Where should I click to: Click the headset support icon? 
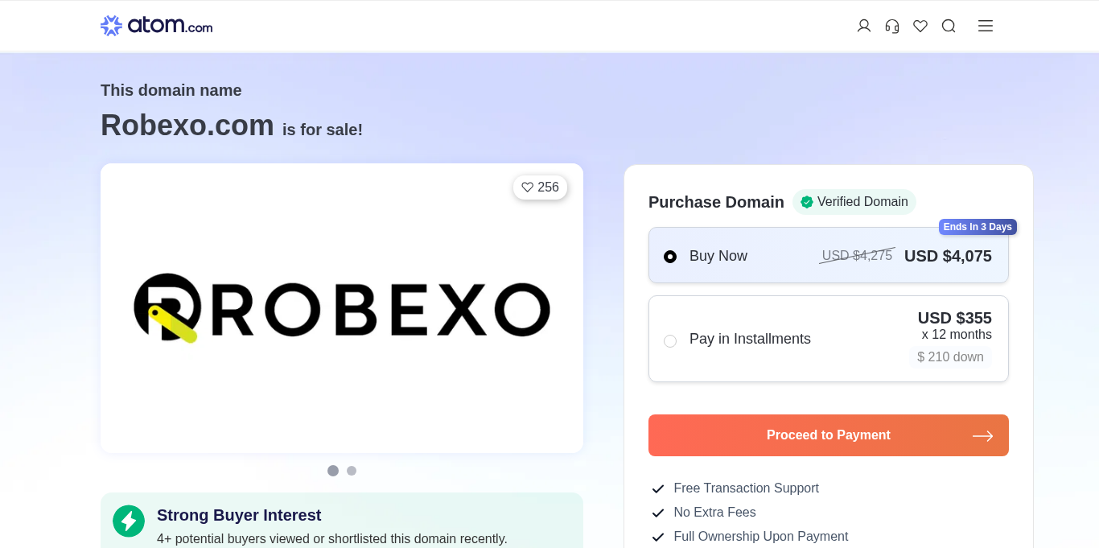tap(892, 26)
